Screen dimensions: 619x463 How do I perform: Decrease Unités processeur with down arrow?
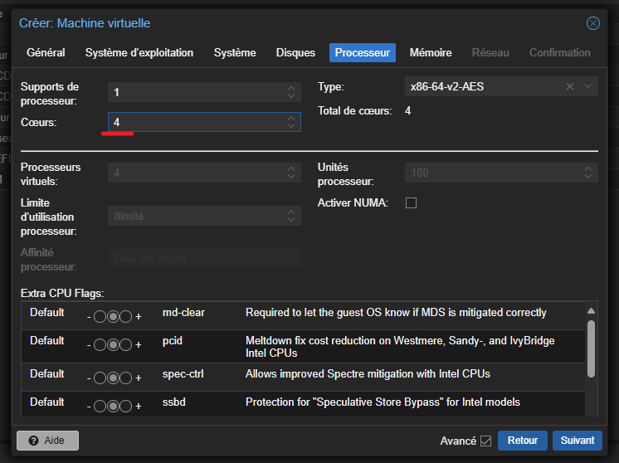tap(587, 177)
